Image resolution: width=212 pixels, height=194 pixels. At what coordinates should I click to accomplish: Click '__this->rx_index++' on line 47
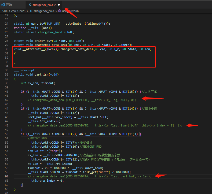tap(44, 121)
